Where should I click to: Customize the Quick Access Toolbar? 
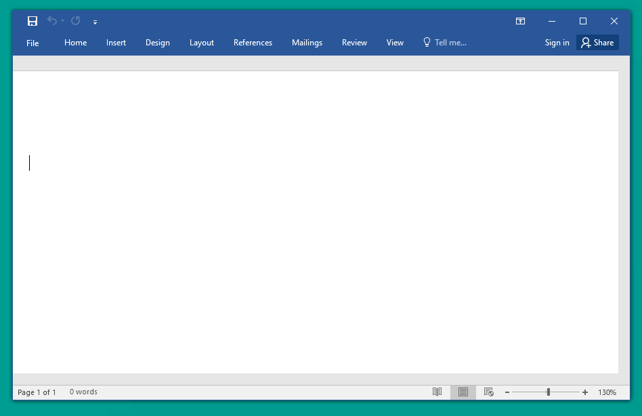tap(95, 22)
